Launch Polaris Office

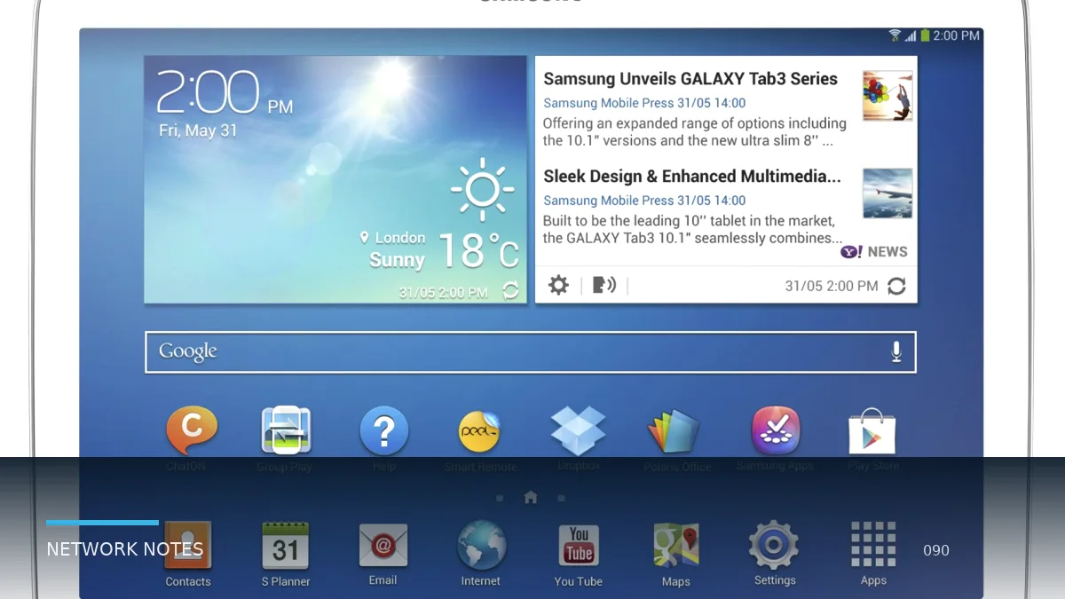[x=674, y=431]
